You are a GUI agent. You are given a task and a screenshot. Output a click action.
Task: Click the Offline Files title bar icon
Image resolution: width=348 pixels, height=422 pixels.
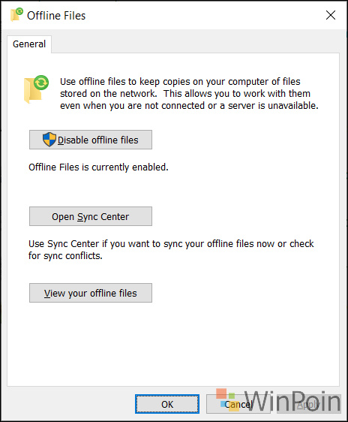[16, 14]
